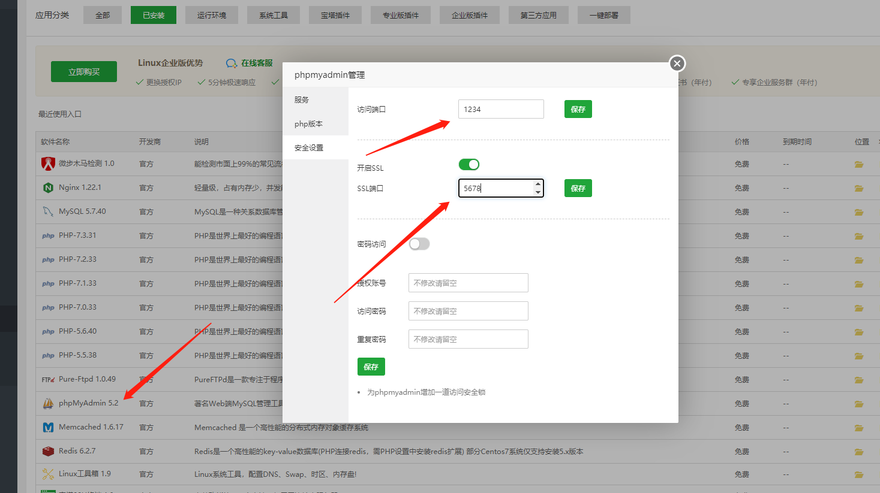Select the 系统工具 category tab
This screenshot has height=493, width=880.
click(274, 15)
